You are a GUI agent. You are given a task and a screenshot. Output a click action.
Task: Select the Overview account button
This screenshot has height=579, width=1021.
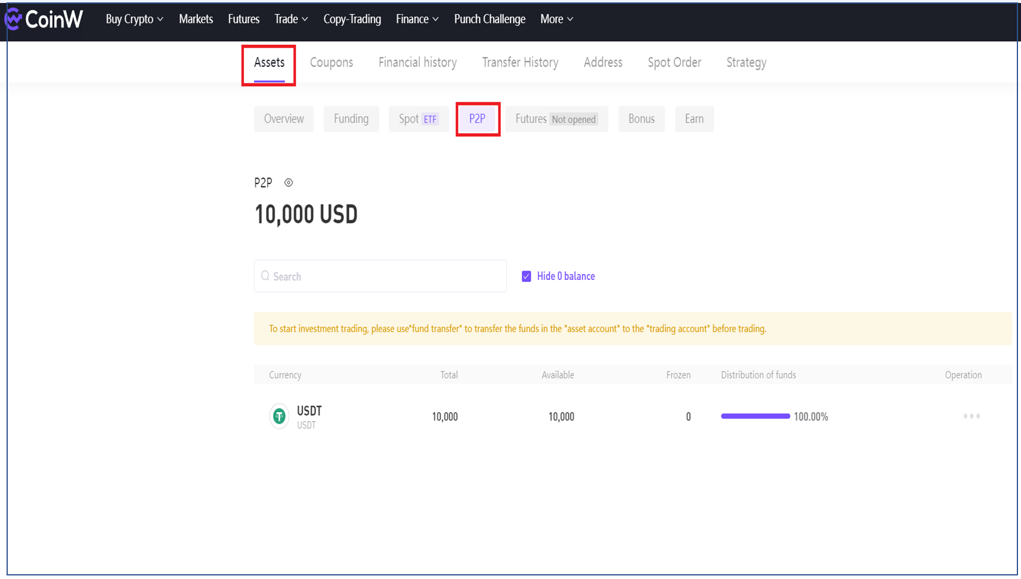pos(284,119)
